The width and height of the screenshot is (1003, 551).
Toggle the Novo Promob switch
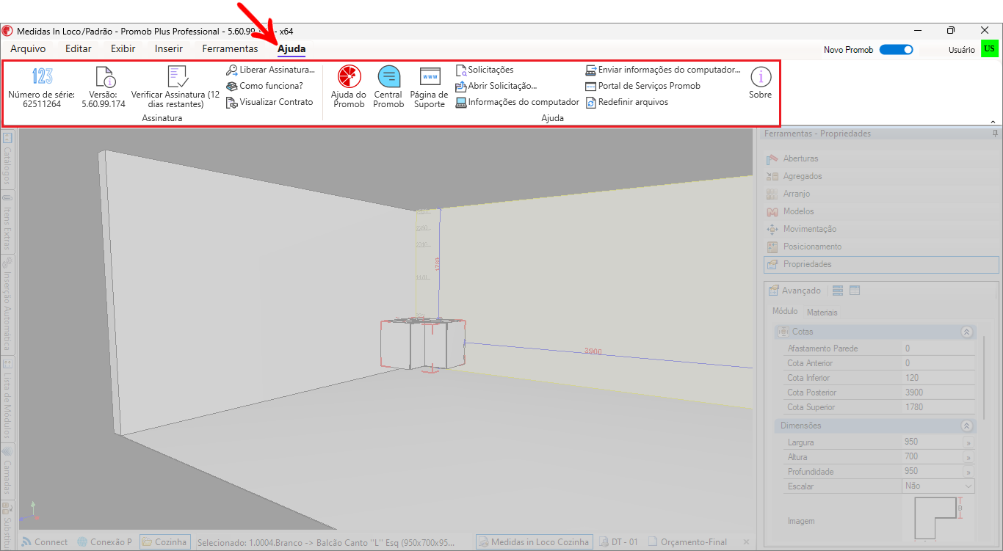(896, 50)
